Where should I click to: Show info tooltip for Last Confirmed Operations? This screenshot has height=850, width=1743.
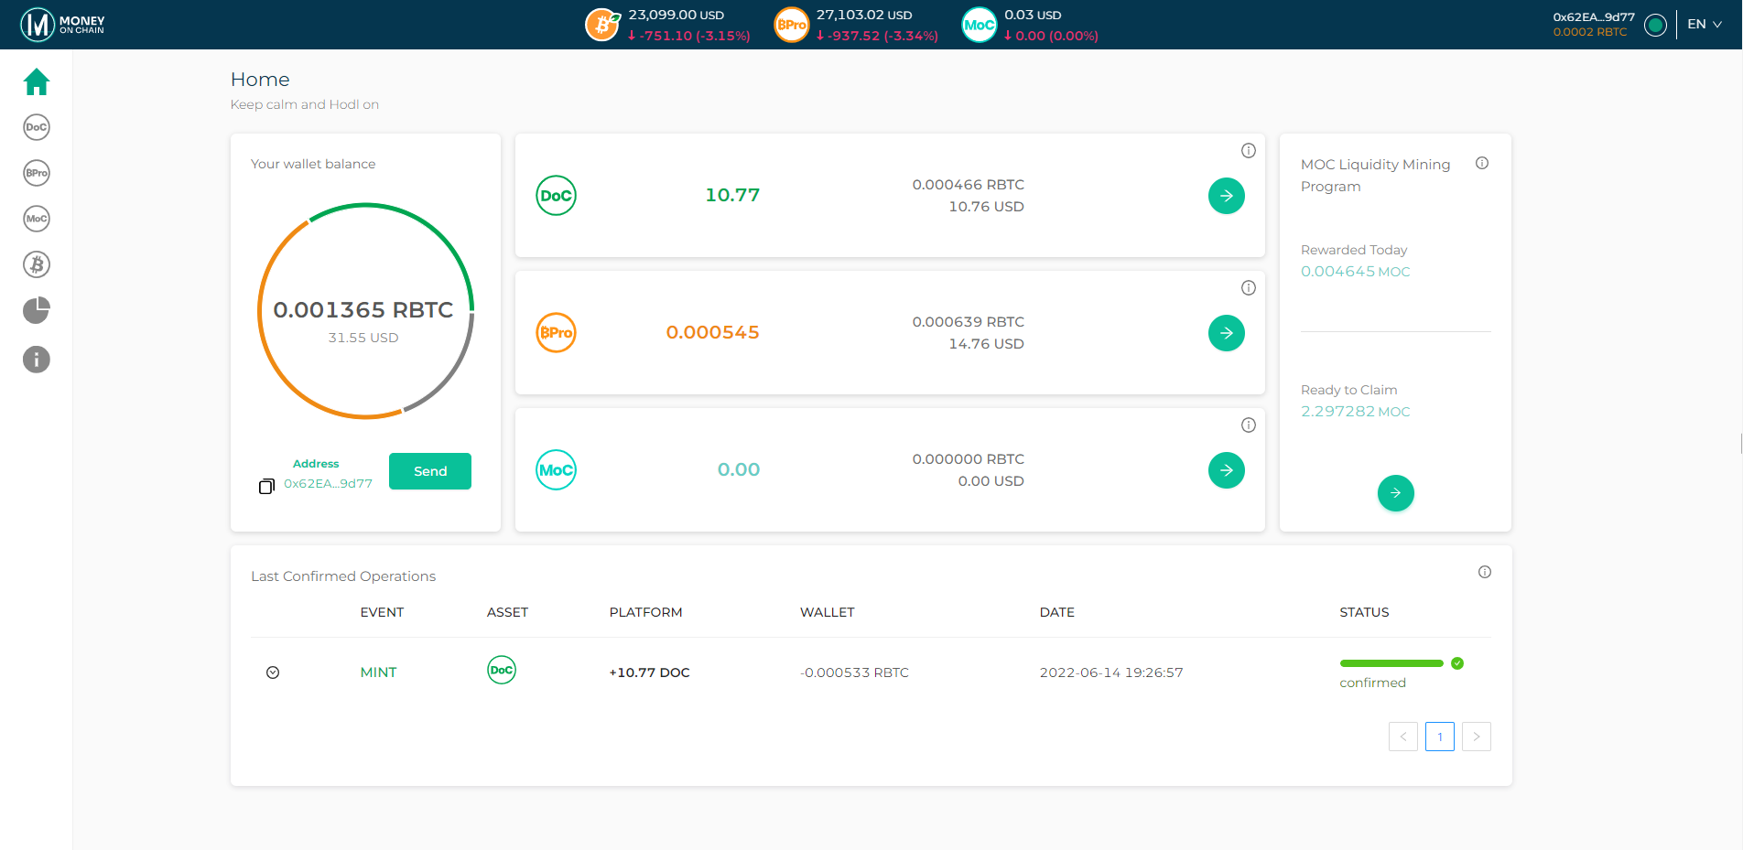click(x=1484, y=572)
